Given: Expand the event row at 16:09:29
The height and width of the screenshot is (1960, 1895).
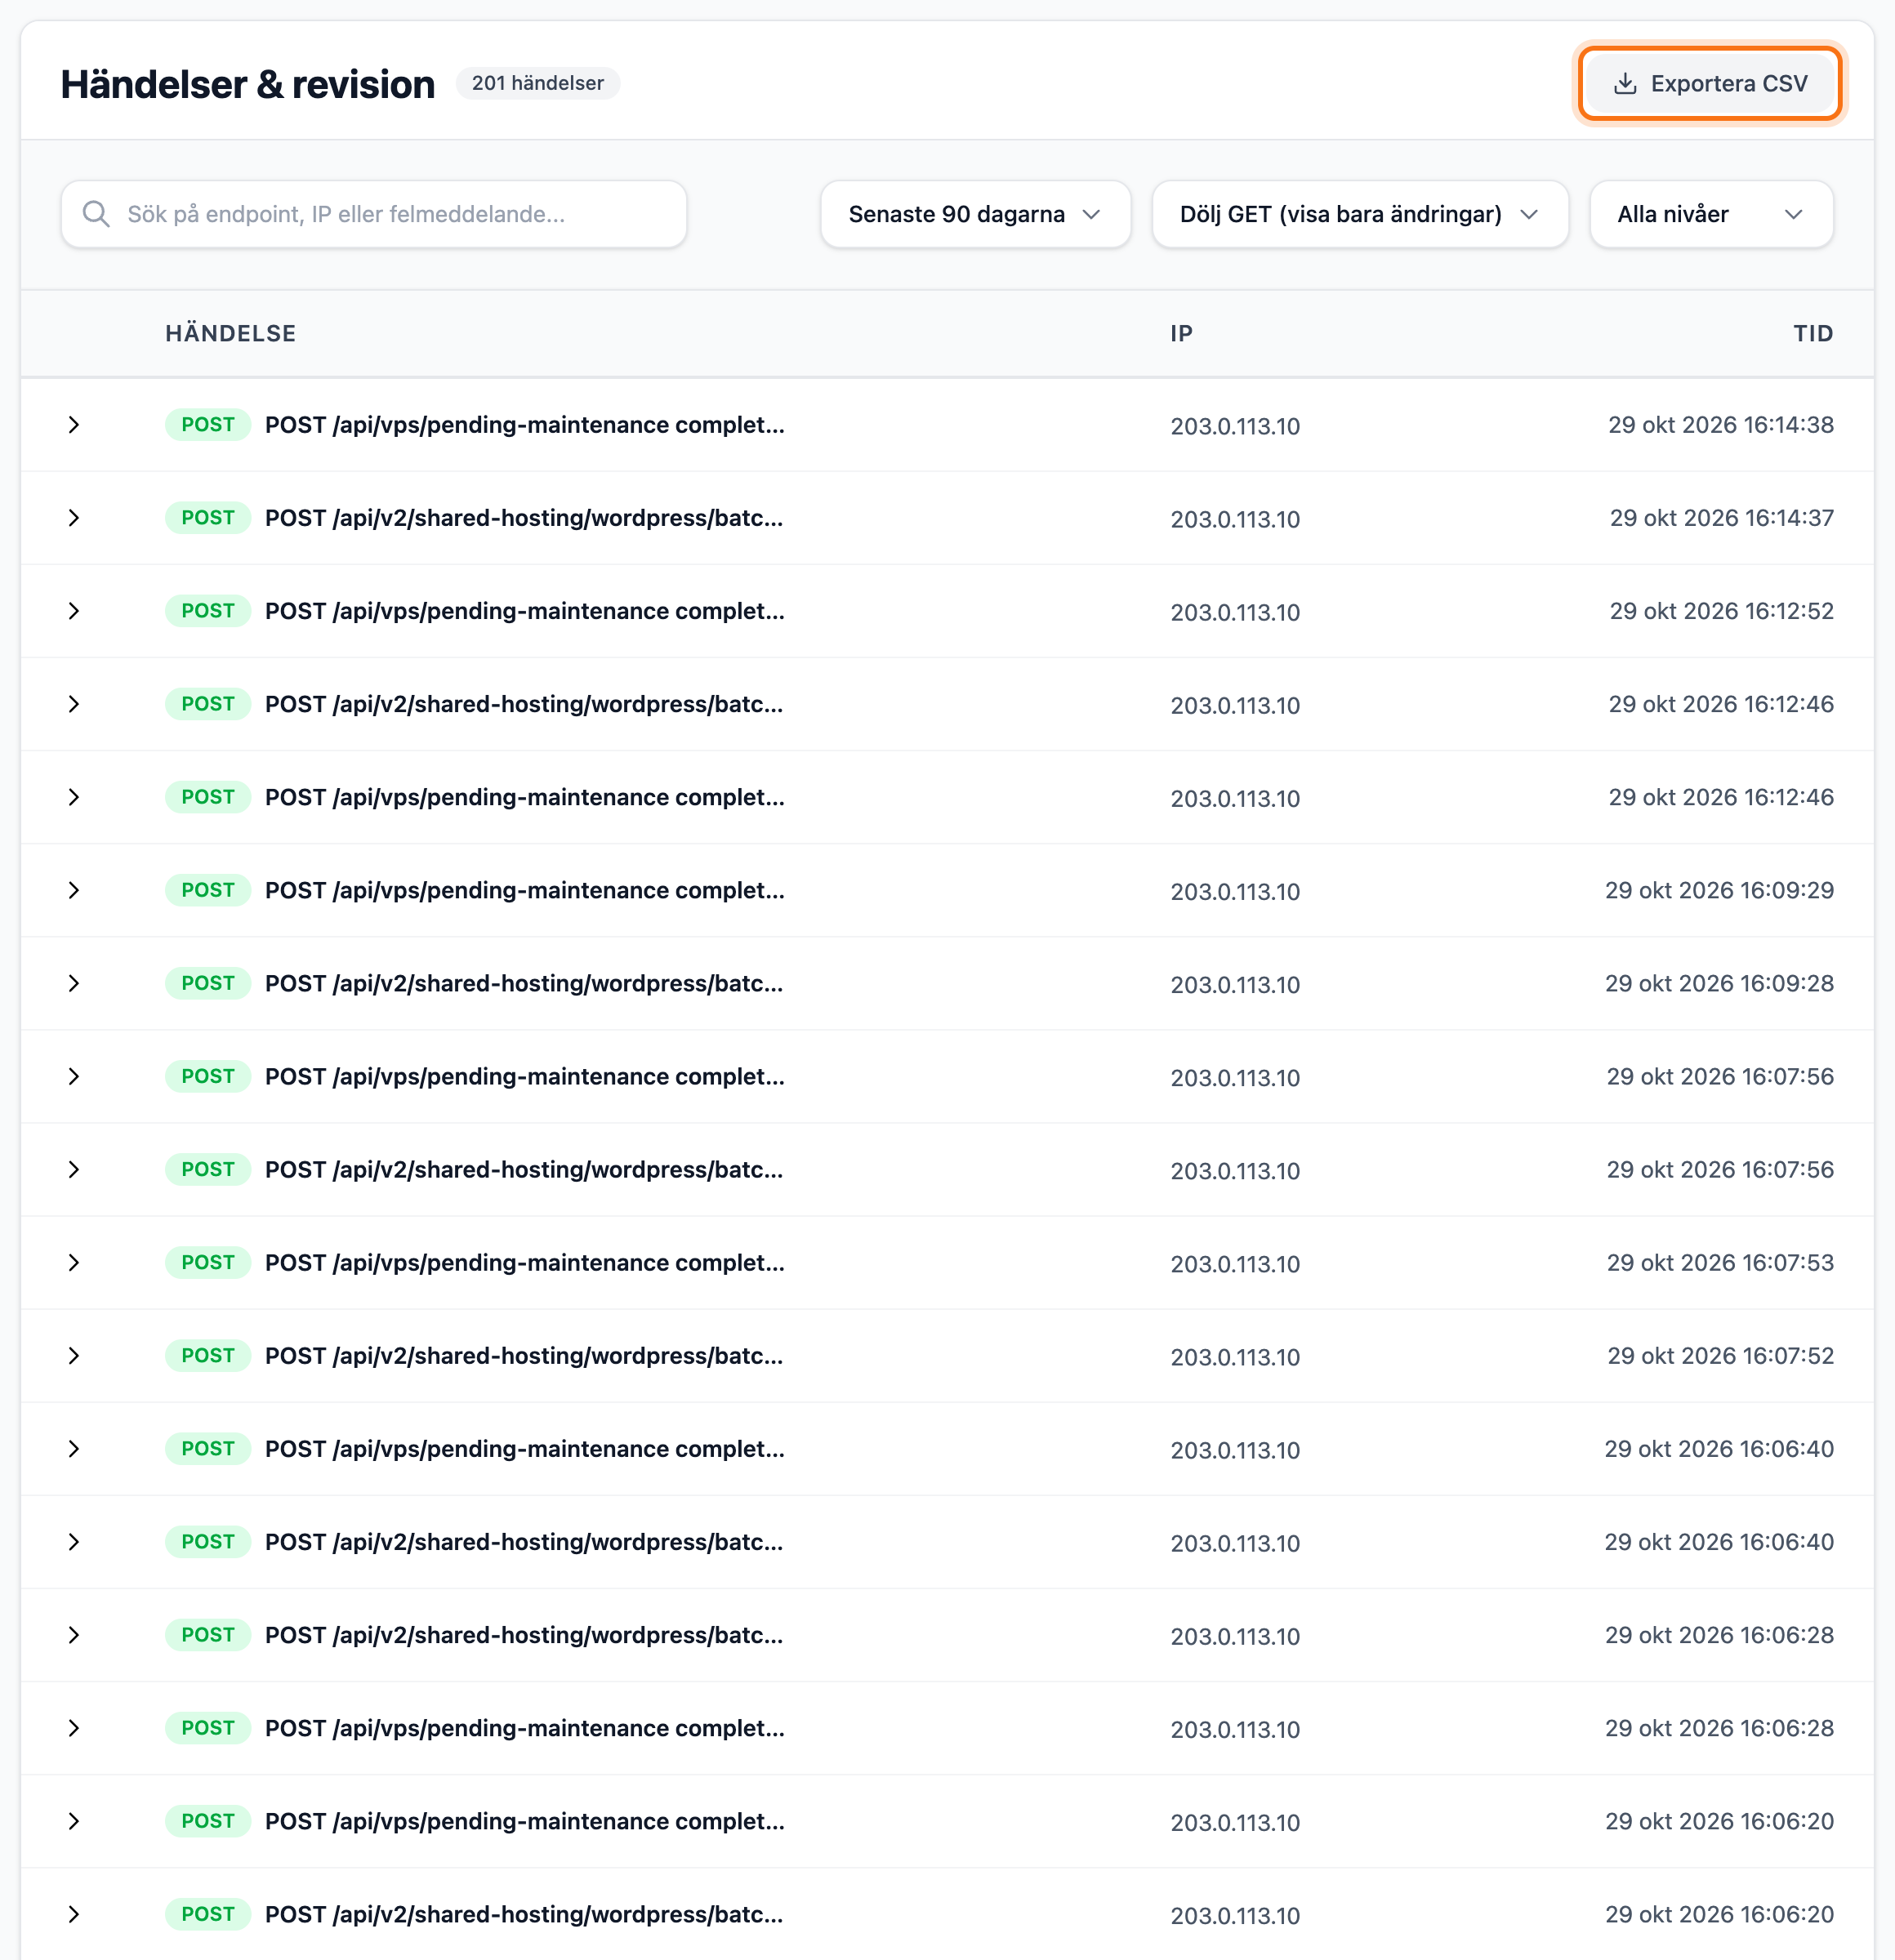Looking at the screenshot, I should (74, 890).
